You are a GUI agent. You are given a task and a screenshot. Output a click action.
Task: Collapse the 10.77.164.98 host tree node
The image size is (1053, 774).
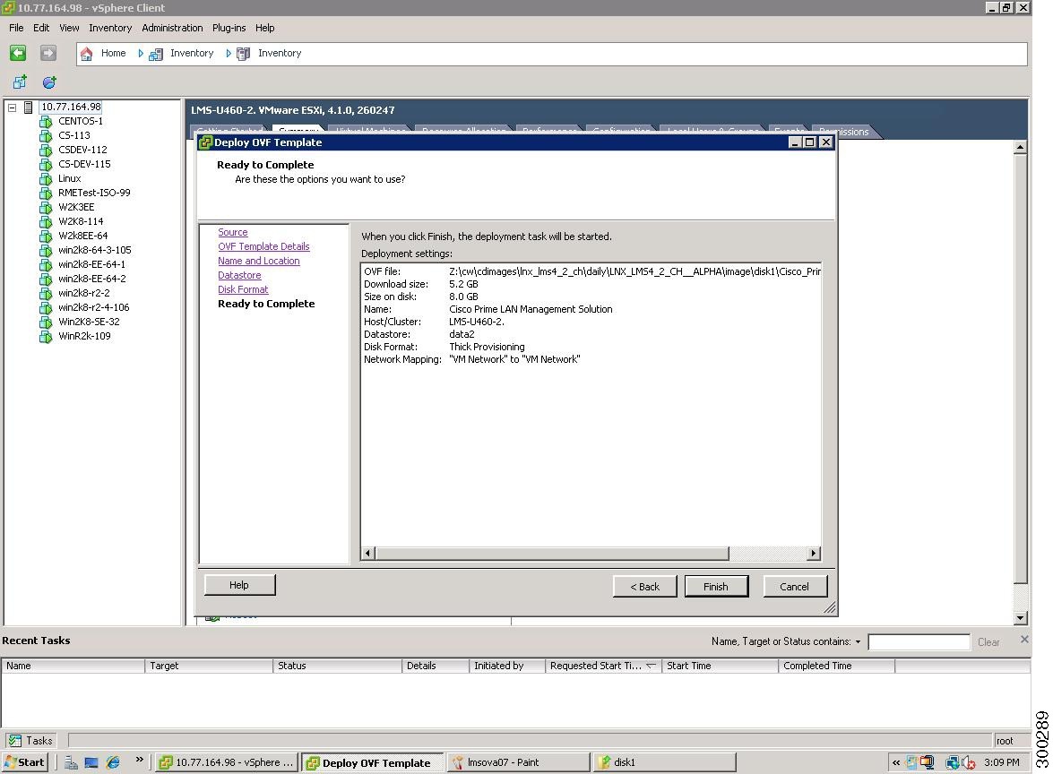[12, 107]
